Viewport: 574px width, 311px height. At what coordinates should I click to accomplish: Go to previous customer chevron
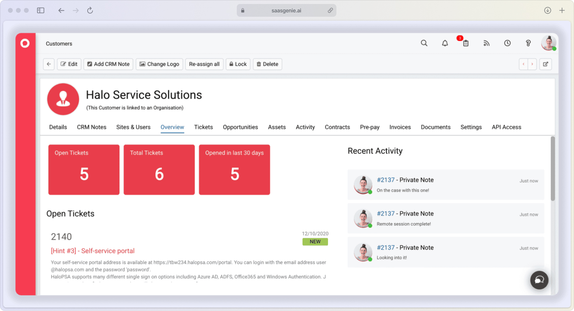(x=523, y=64)
